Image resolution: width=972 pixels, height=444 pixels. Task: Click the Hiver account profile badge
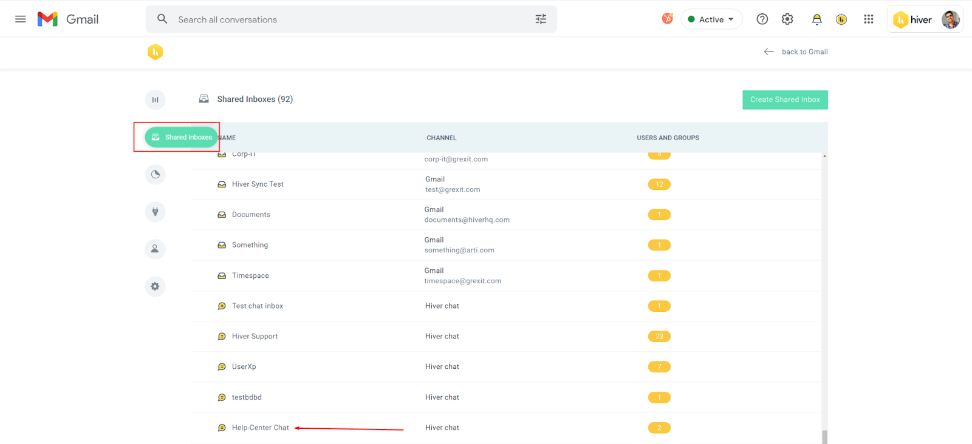(925, 19)
